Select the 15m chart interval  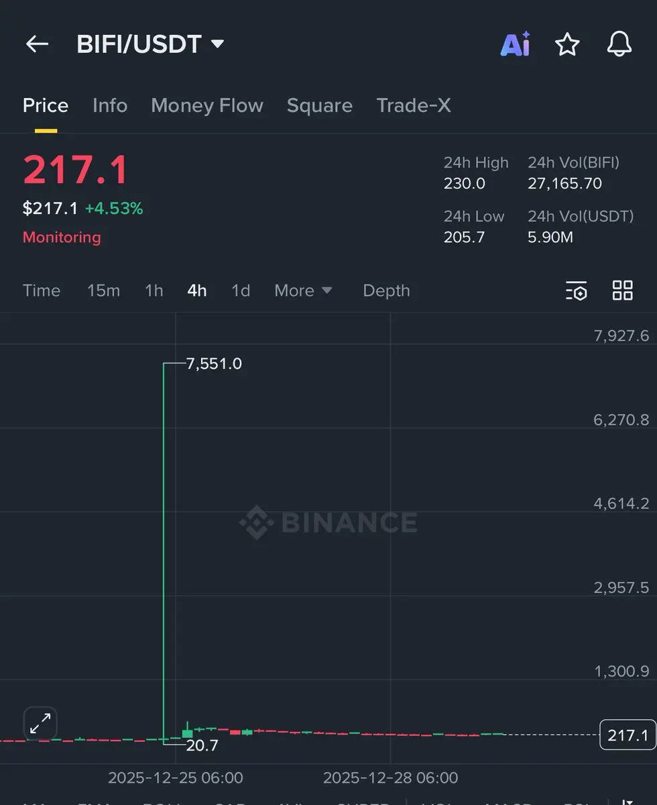103,290
